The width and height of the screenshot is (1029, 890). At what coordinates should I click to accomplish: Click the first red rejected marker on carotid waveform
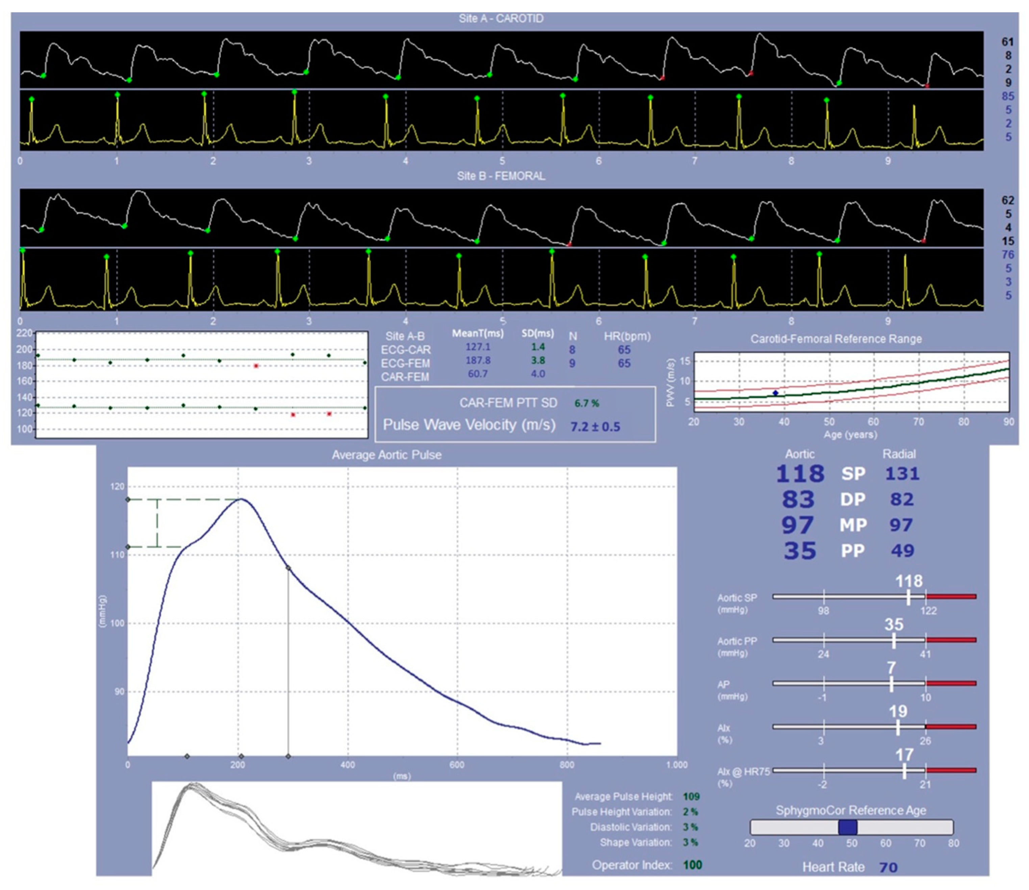[x=662, y=77]
